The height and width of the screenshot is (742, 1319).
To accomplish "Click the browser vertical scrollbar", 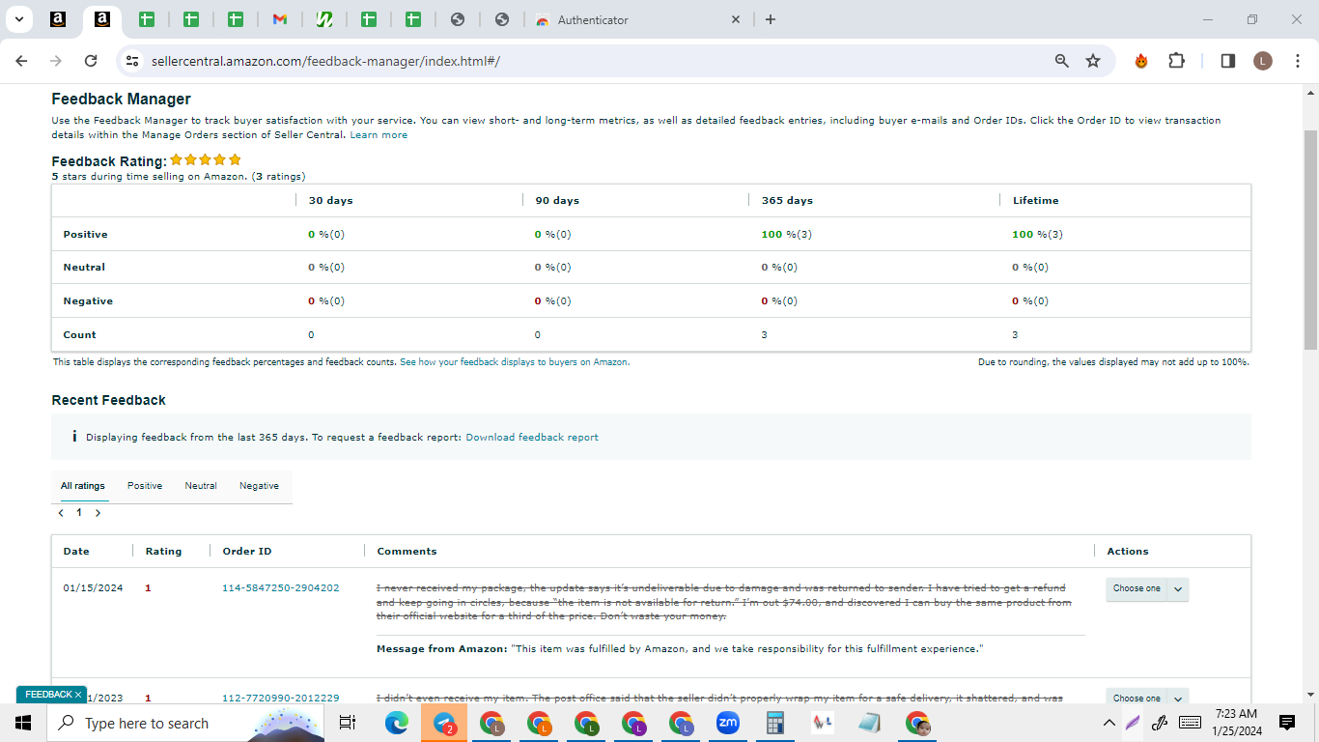I will coord(1310,240).
